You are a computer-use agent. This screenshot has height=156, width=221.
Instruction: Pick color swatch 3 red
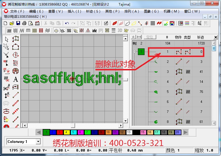[59, 132]
